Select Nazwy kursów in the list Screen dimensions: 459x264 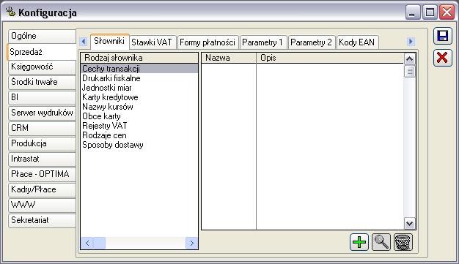(x=139, y=107)
